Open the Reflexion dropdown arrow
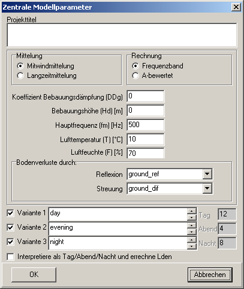 pyautogui.click(x=207, y=174)
